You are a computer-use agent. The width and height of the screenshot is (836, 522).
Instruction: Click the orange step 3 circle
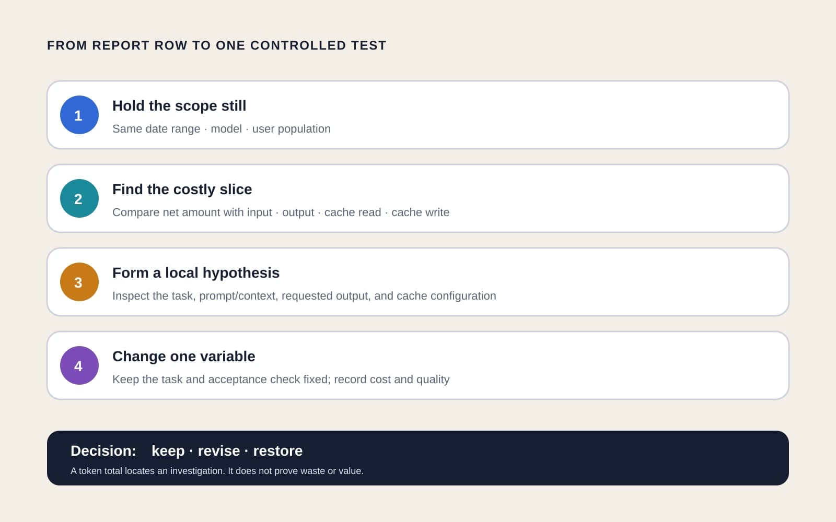tap(79, 282)
